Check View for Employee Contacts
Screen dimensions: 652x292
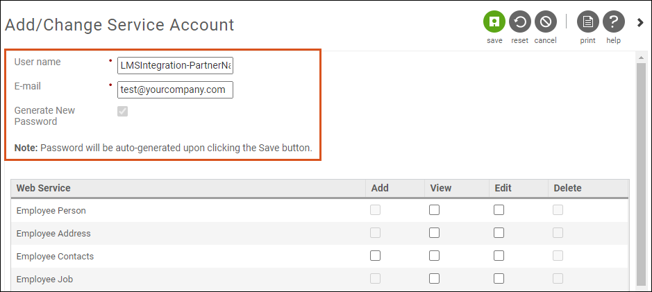pyautogui.click(x=434, y=256)
